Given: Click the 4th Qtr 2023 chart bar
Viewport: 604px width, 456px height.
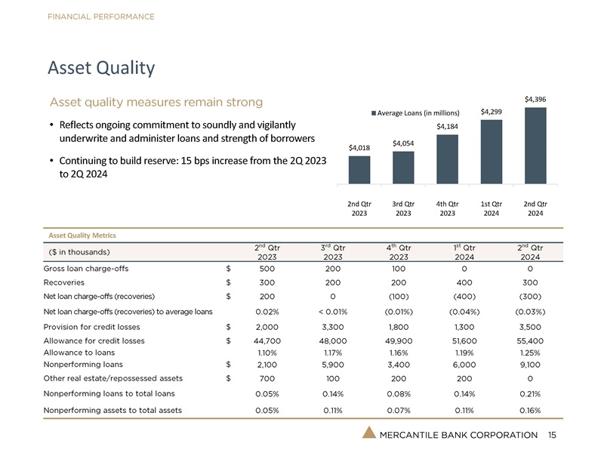Looking at the screenshot, I should (447, 159).
